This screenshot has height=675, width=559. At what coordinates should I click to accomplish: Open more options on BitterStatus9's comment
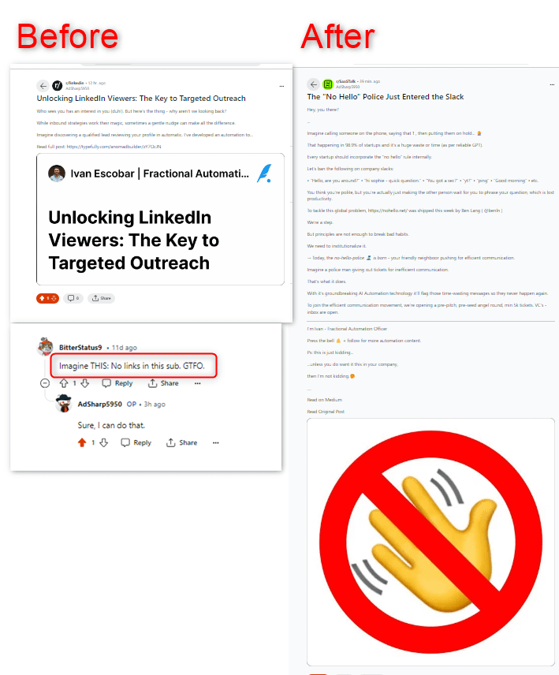click(x=198, y=383)
